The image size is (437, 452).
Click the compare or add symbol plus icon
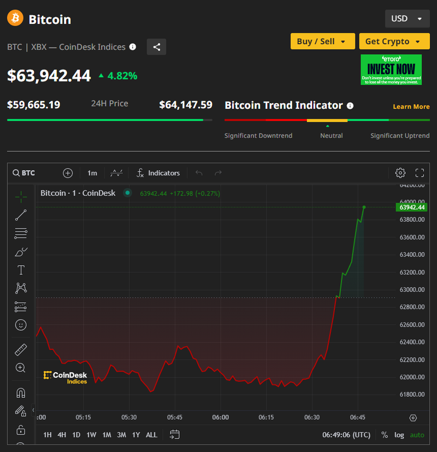(x=68, y=173)
